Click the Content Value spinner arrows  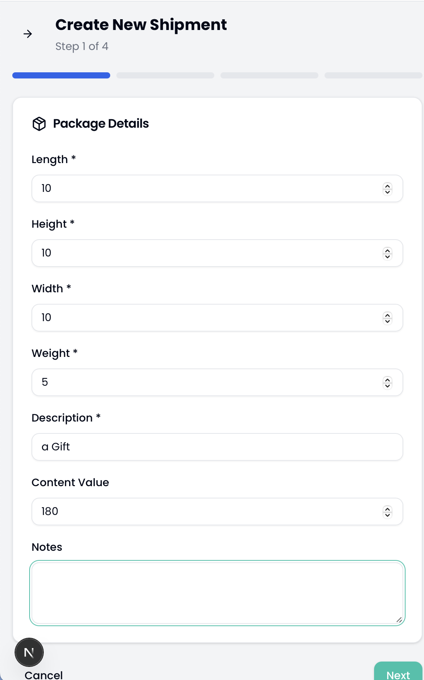coord(388,512)
